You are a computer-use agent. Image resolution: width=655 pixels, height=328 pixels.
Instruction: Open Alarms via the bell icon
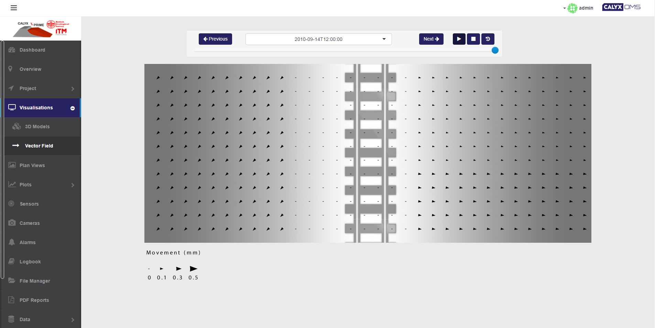12,242
